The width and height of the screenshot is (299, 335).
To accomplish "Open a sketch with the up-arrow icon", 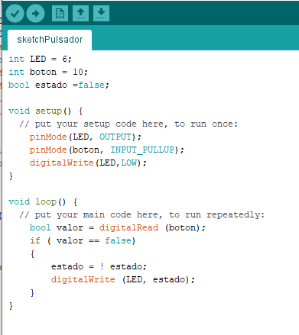I will tap(80, 13).
